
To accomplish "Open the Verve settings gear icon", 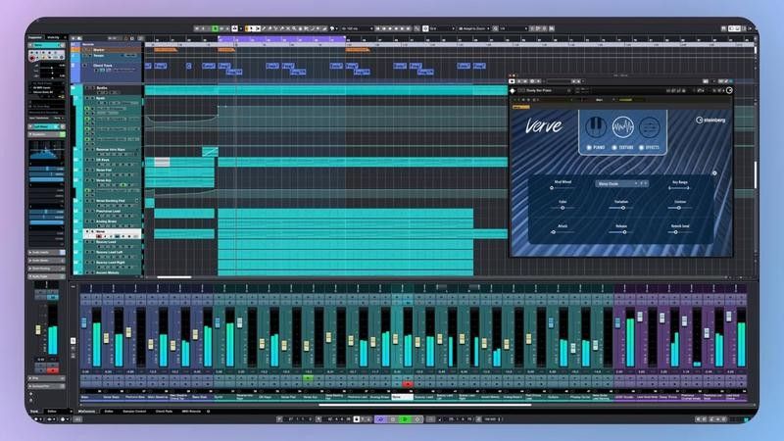I will 714,173.
